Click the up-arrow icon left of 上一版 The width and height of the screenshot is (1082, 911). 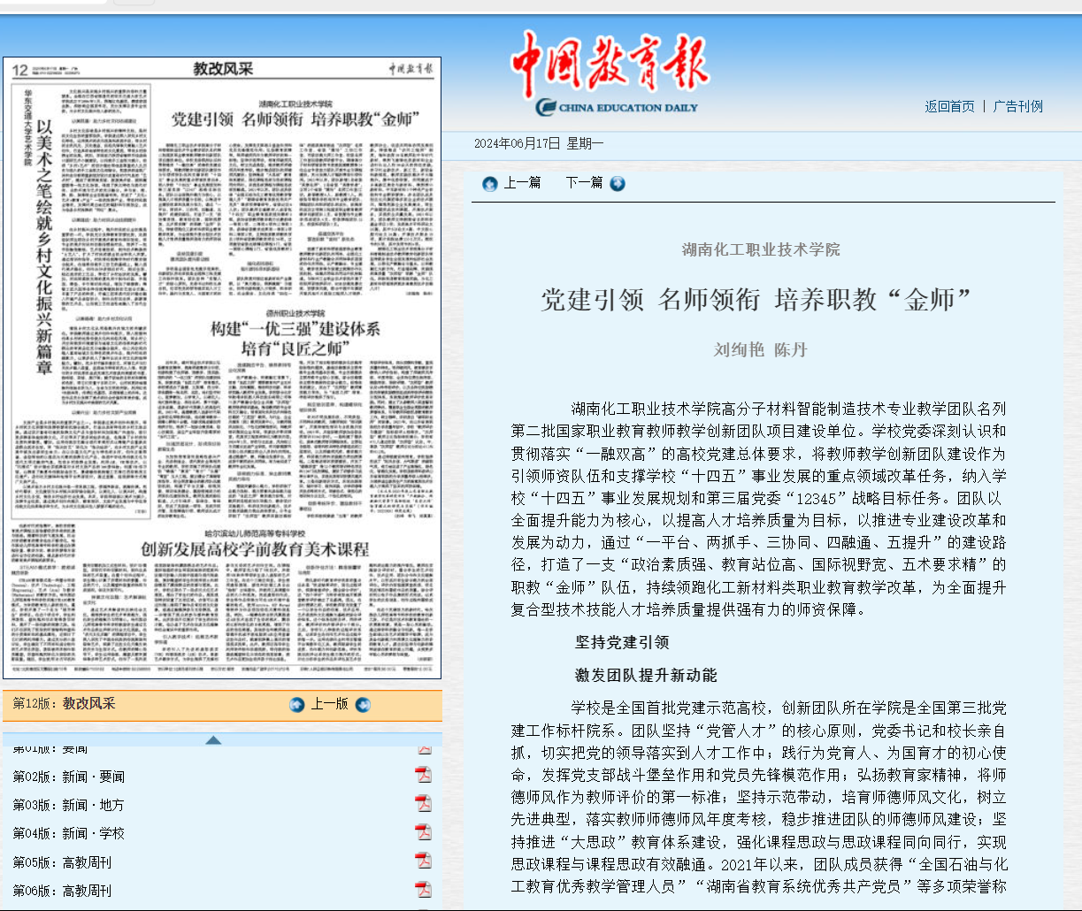coord(297,705)
